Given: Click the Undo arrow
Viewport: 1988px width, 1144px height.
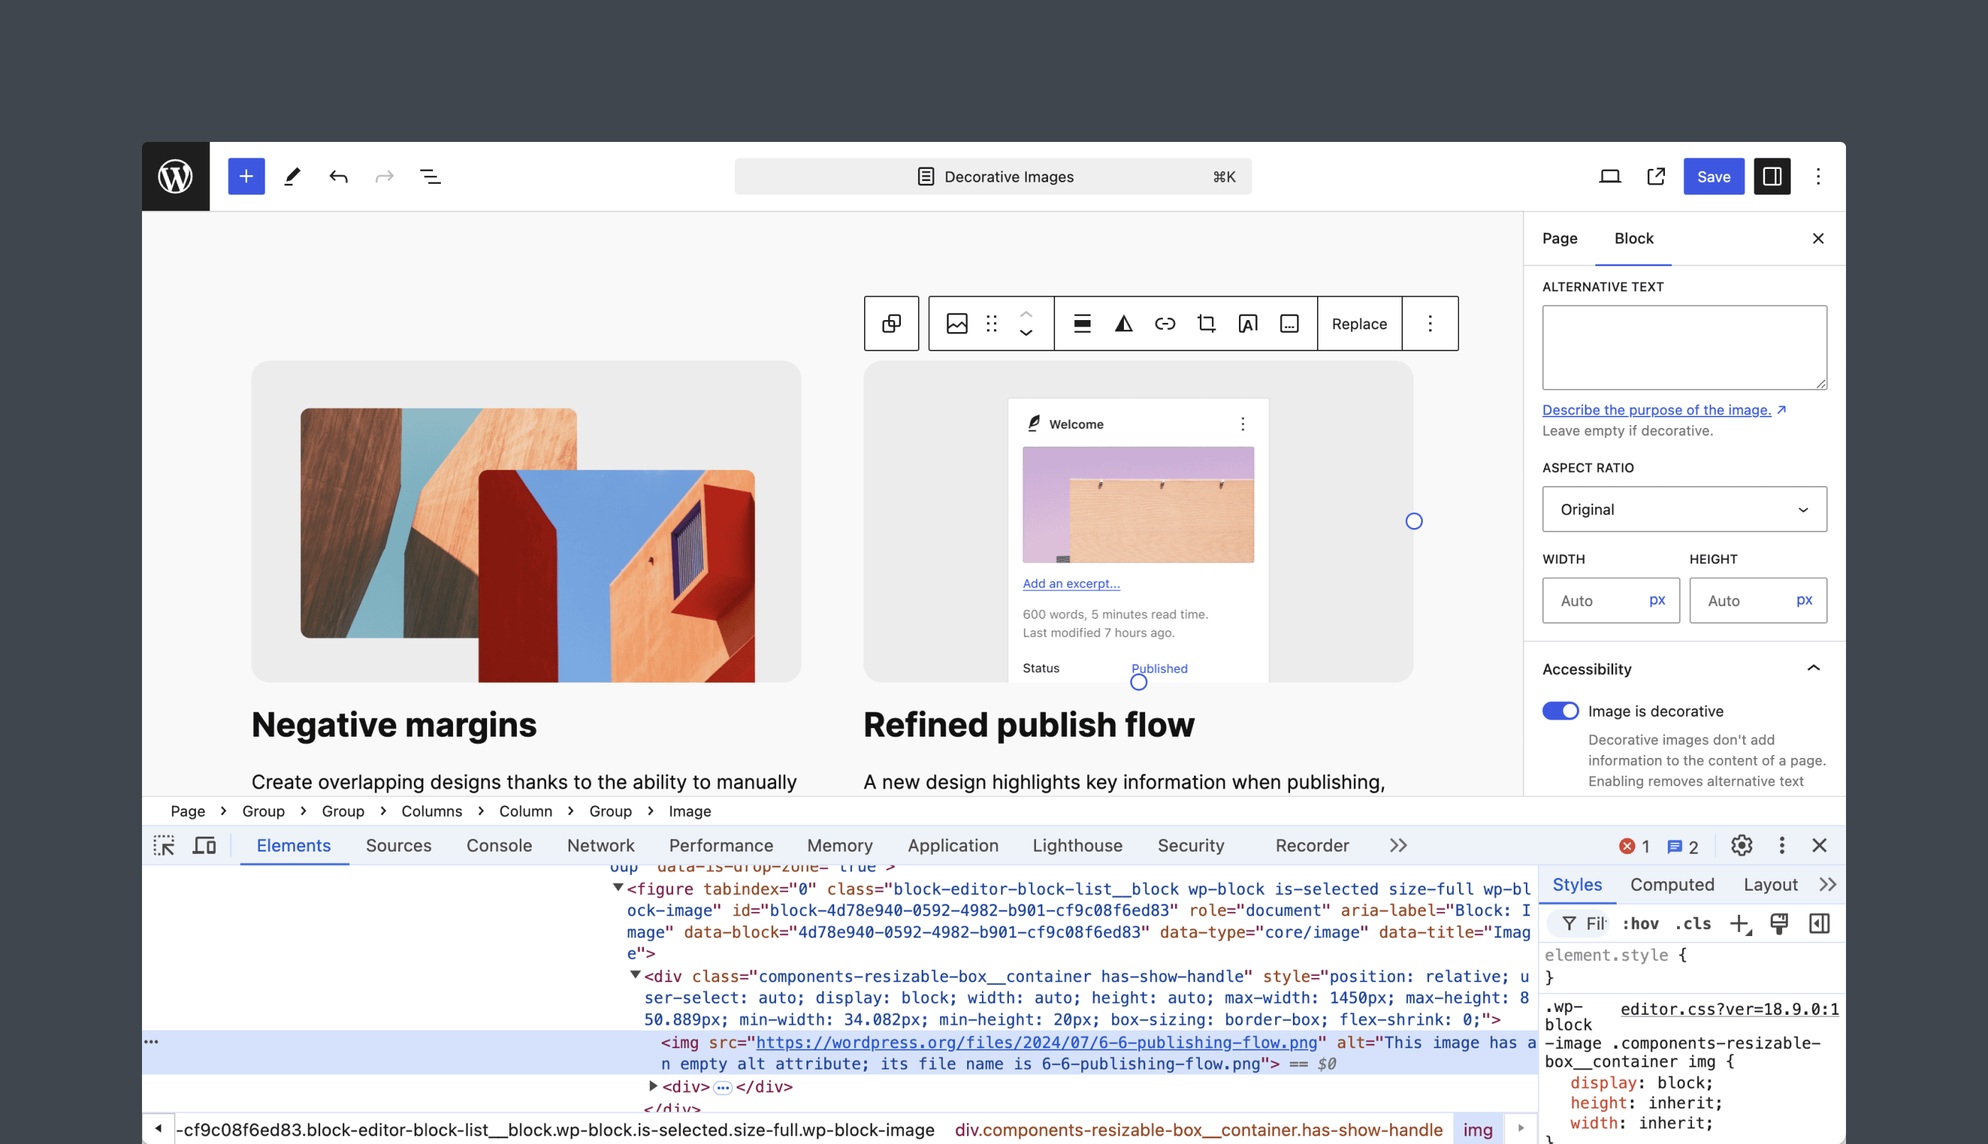Looking at the screenshot, I should [x=338, y=176].
